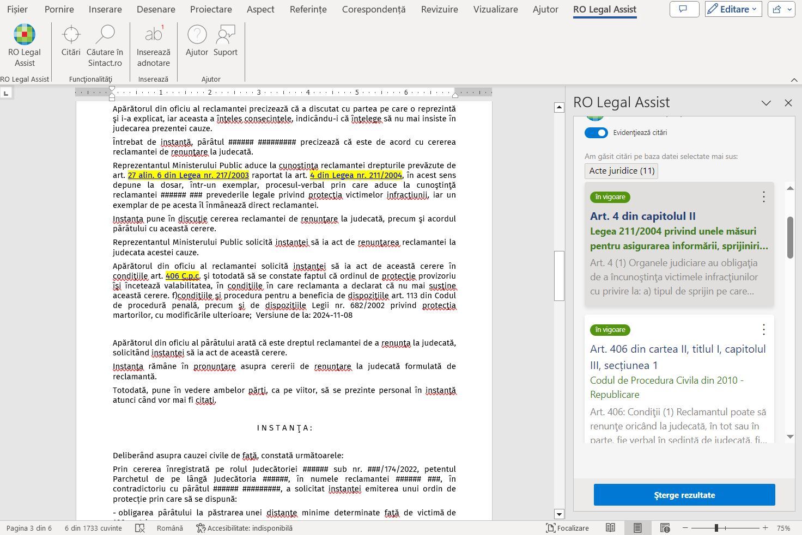802x535 pixels.
Task: Switch to the Inserare tab
Action: [x=105, y=9]
